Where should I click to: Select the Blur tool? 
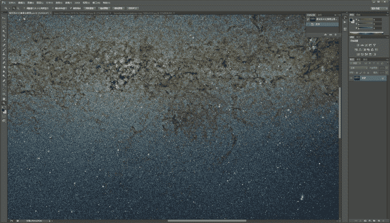click(3, 72)
